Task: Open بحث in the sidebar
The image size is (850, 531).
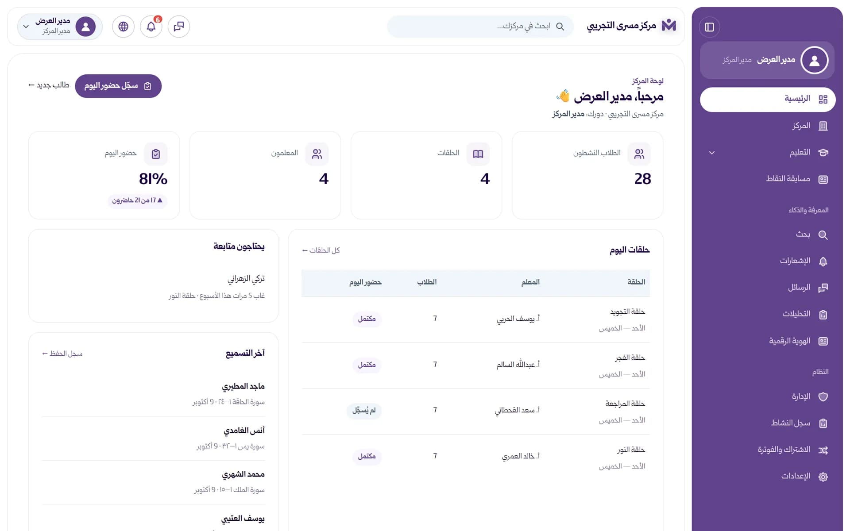Action: [767, 235]
